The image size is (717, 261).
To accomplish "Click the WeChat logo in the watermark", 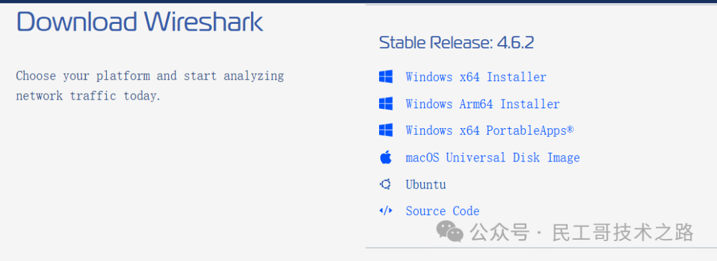I will [449, 232].
